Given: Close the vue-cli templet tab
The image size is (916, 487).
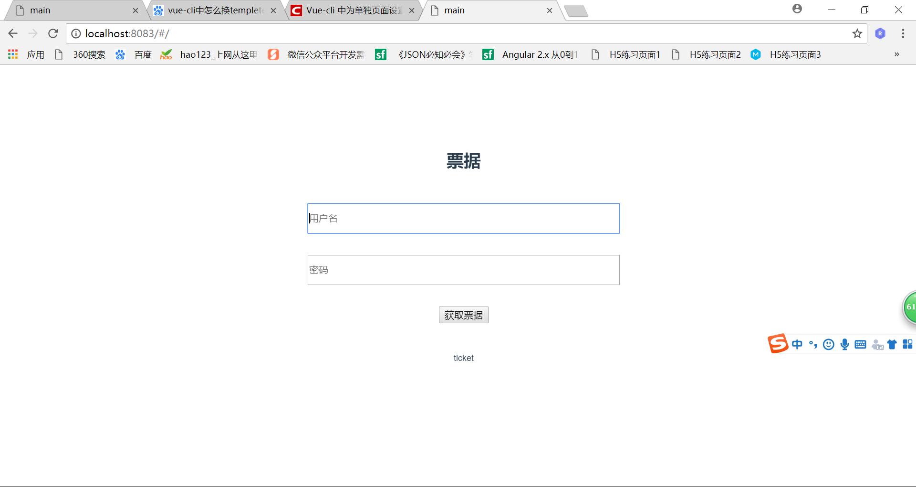Looking at the screenshot, I should 273,11.
